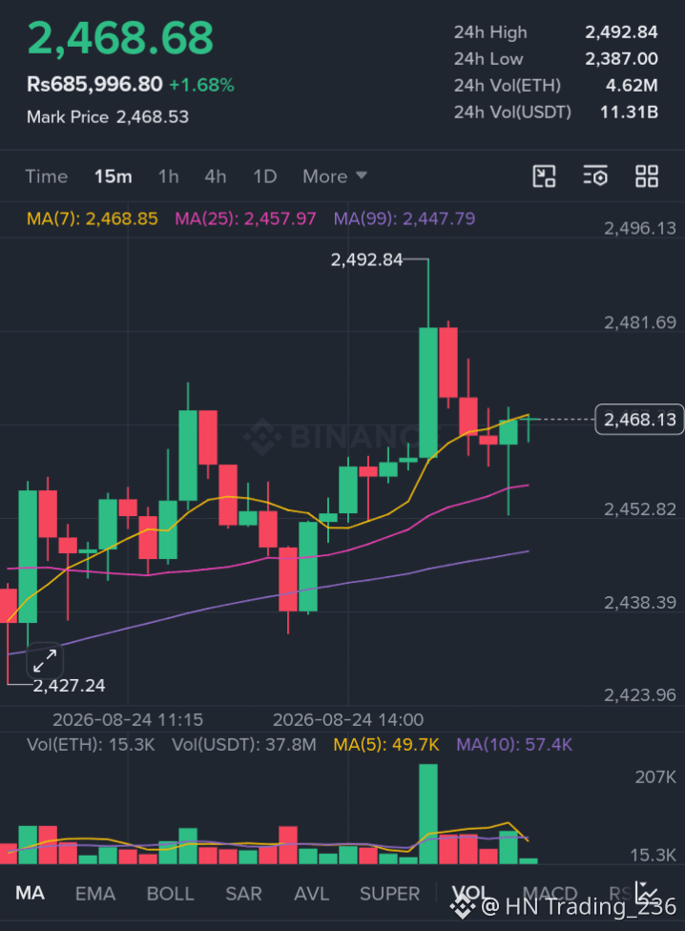
Task: Expand chart to fullscreen with arrows icon
Action: tap(45, 660)
